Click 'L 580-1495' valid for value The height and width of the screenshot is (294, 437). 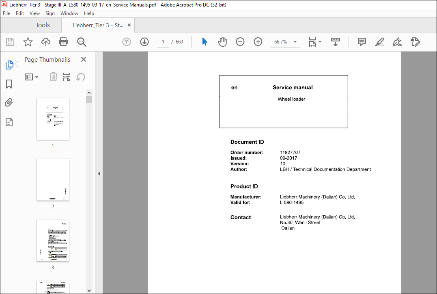(x=292, y=203)
